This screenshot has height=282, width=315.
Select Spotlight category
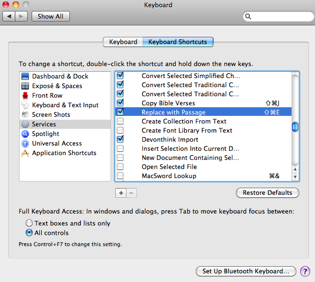65,134
